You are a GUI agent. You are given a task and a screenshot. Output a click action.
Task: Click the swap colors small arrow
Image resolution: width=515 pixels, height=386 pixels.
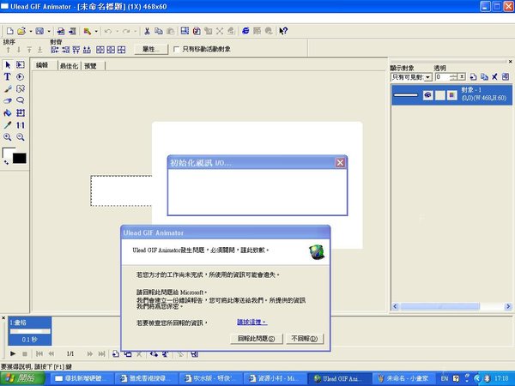(x=6, y=162)
